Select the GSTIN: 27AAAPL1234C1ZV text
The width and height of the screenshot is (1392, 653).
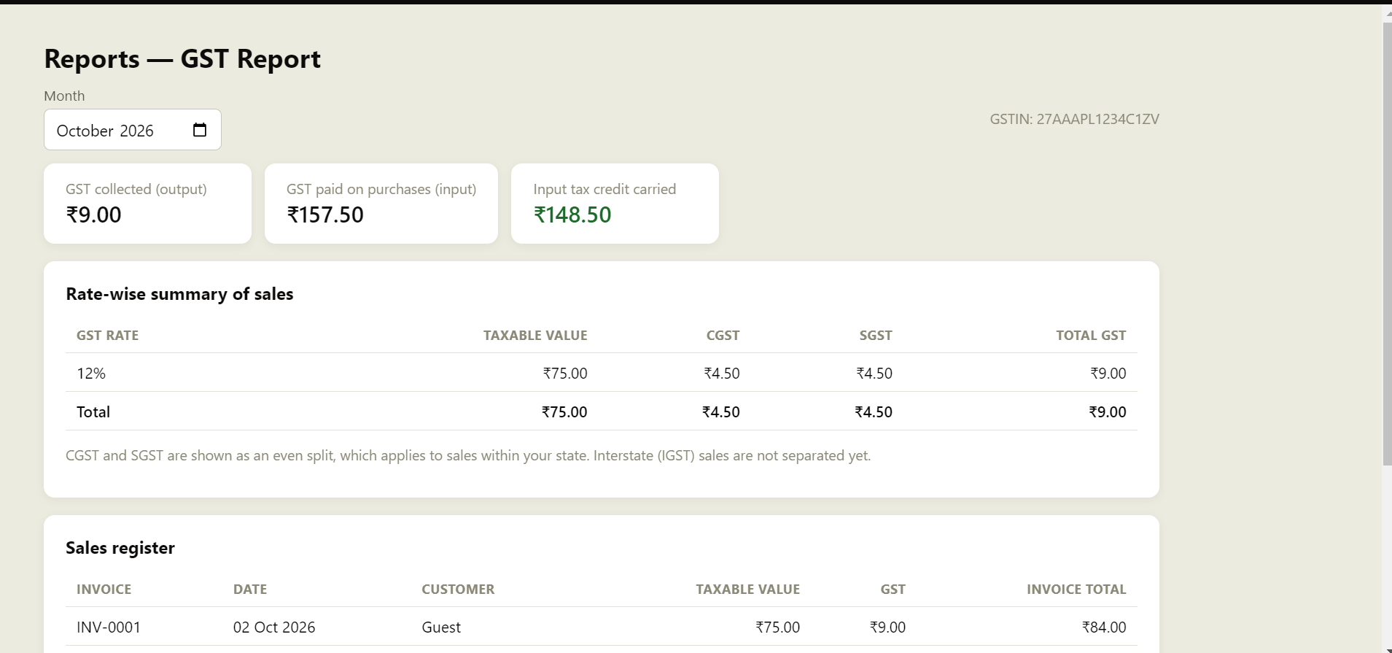tap(1074, 119)
